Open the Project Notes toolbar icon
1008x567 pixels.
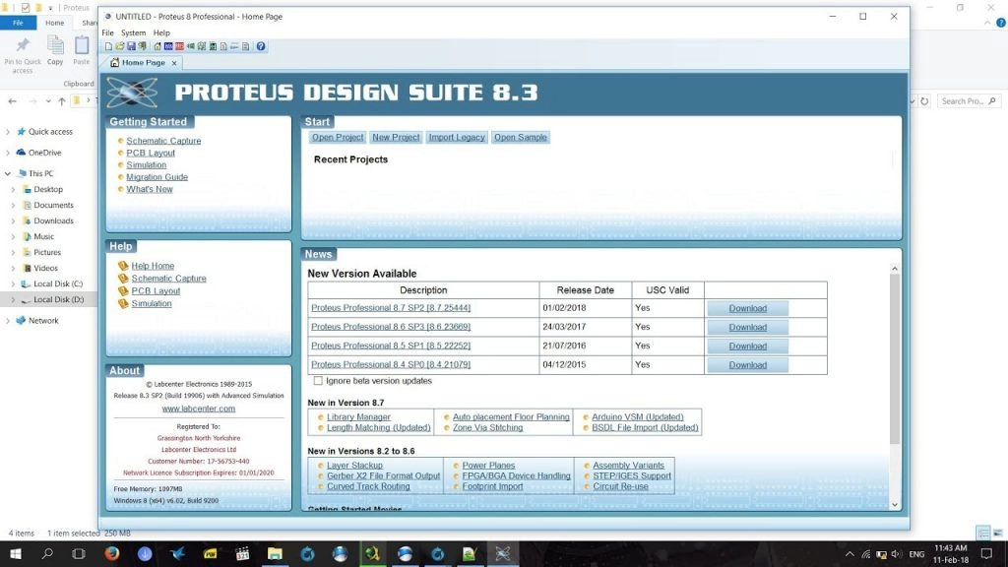245,46
